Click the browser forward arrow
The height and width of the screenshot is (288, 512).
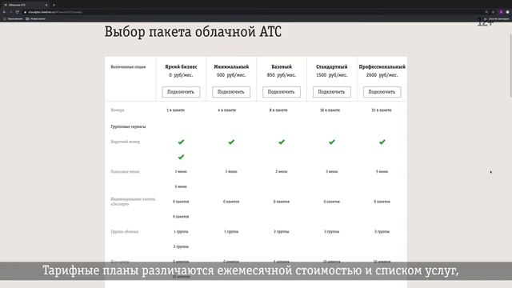tap(10, 12)
